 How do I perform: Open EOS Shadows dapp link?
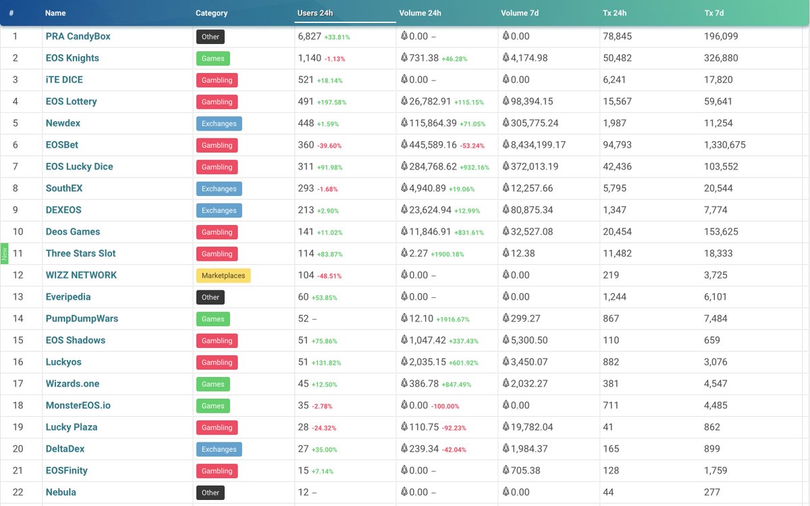[x=76, y=340]
